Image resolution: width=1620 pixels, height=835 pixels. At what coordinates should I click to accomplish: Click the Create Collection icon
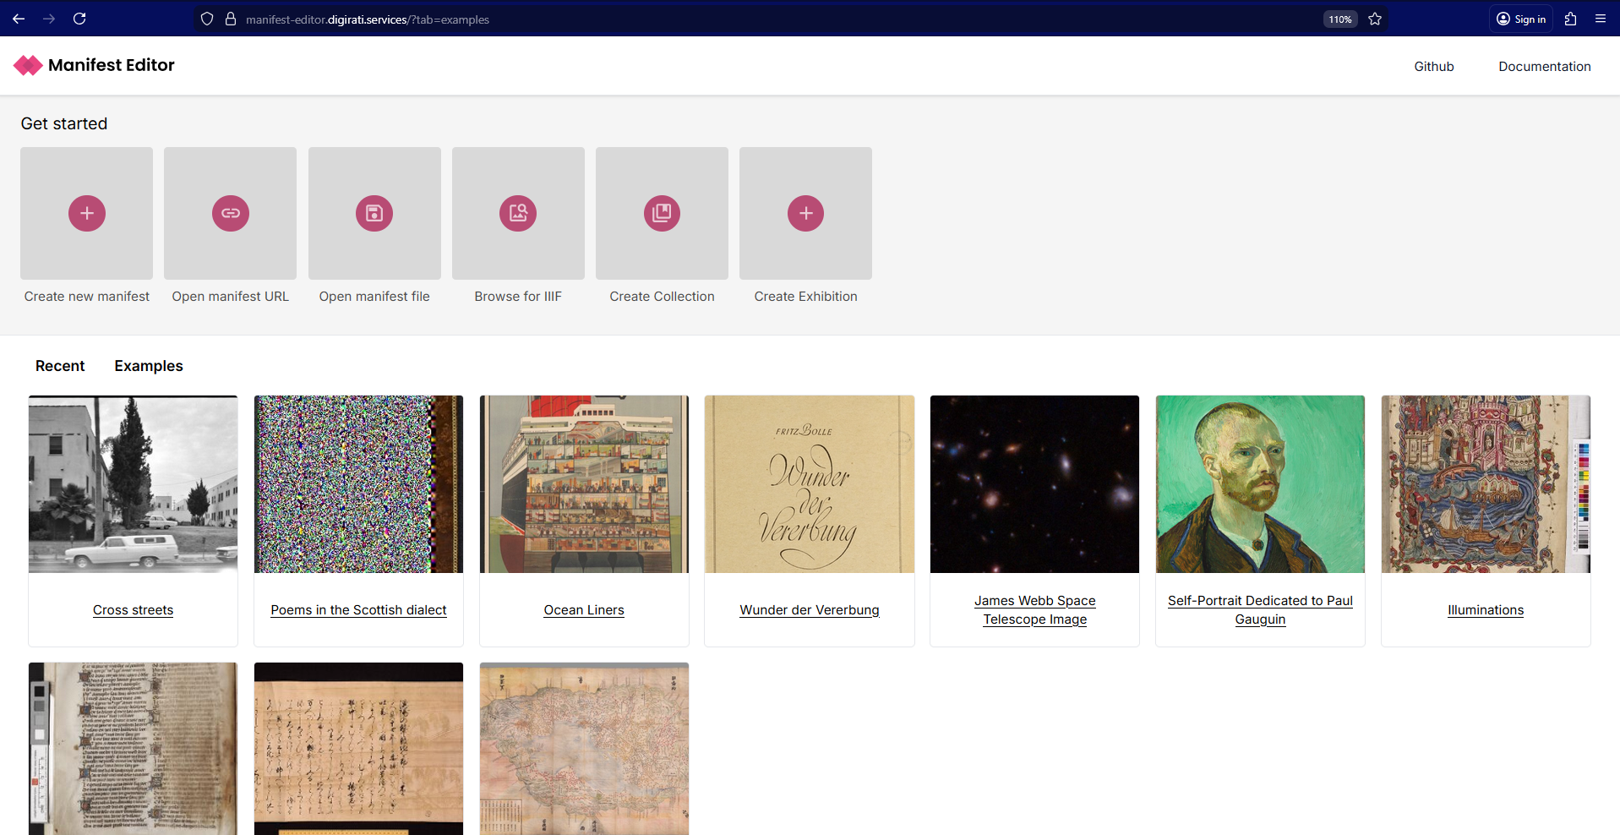[662, 213]
